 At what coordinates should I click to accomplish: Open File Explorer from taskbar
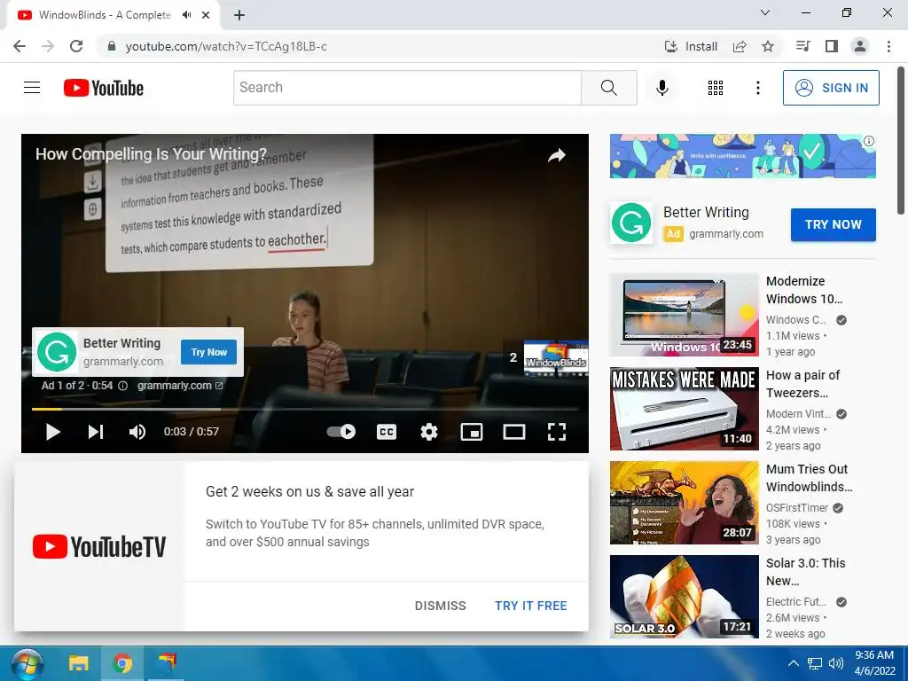(79, 663)
